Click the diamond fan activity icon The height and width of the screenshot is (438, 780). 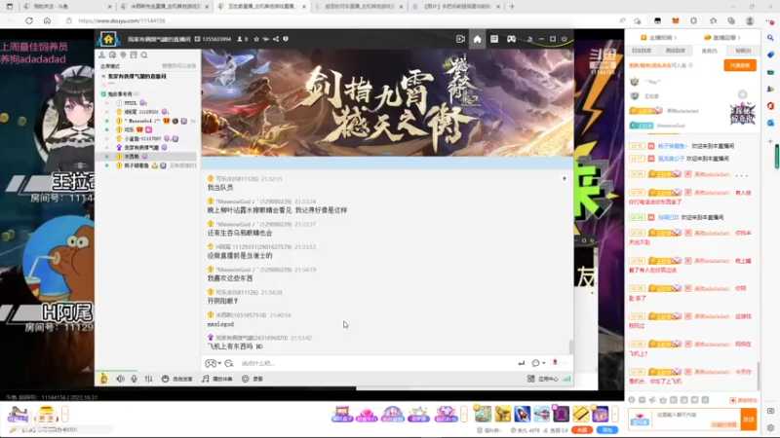[x=446, y=414]
